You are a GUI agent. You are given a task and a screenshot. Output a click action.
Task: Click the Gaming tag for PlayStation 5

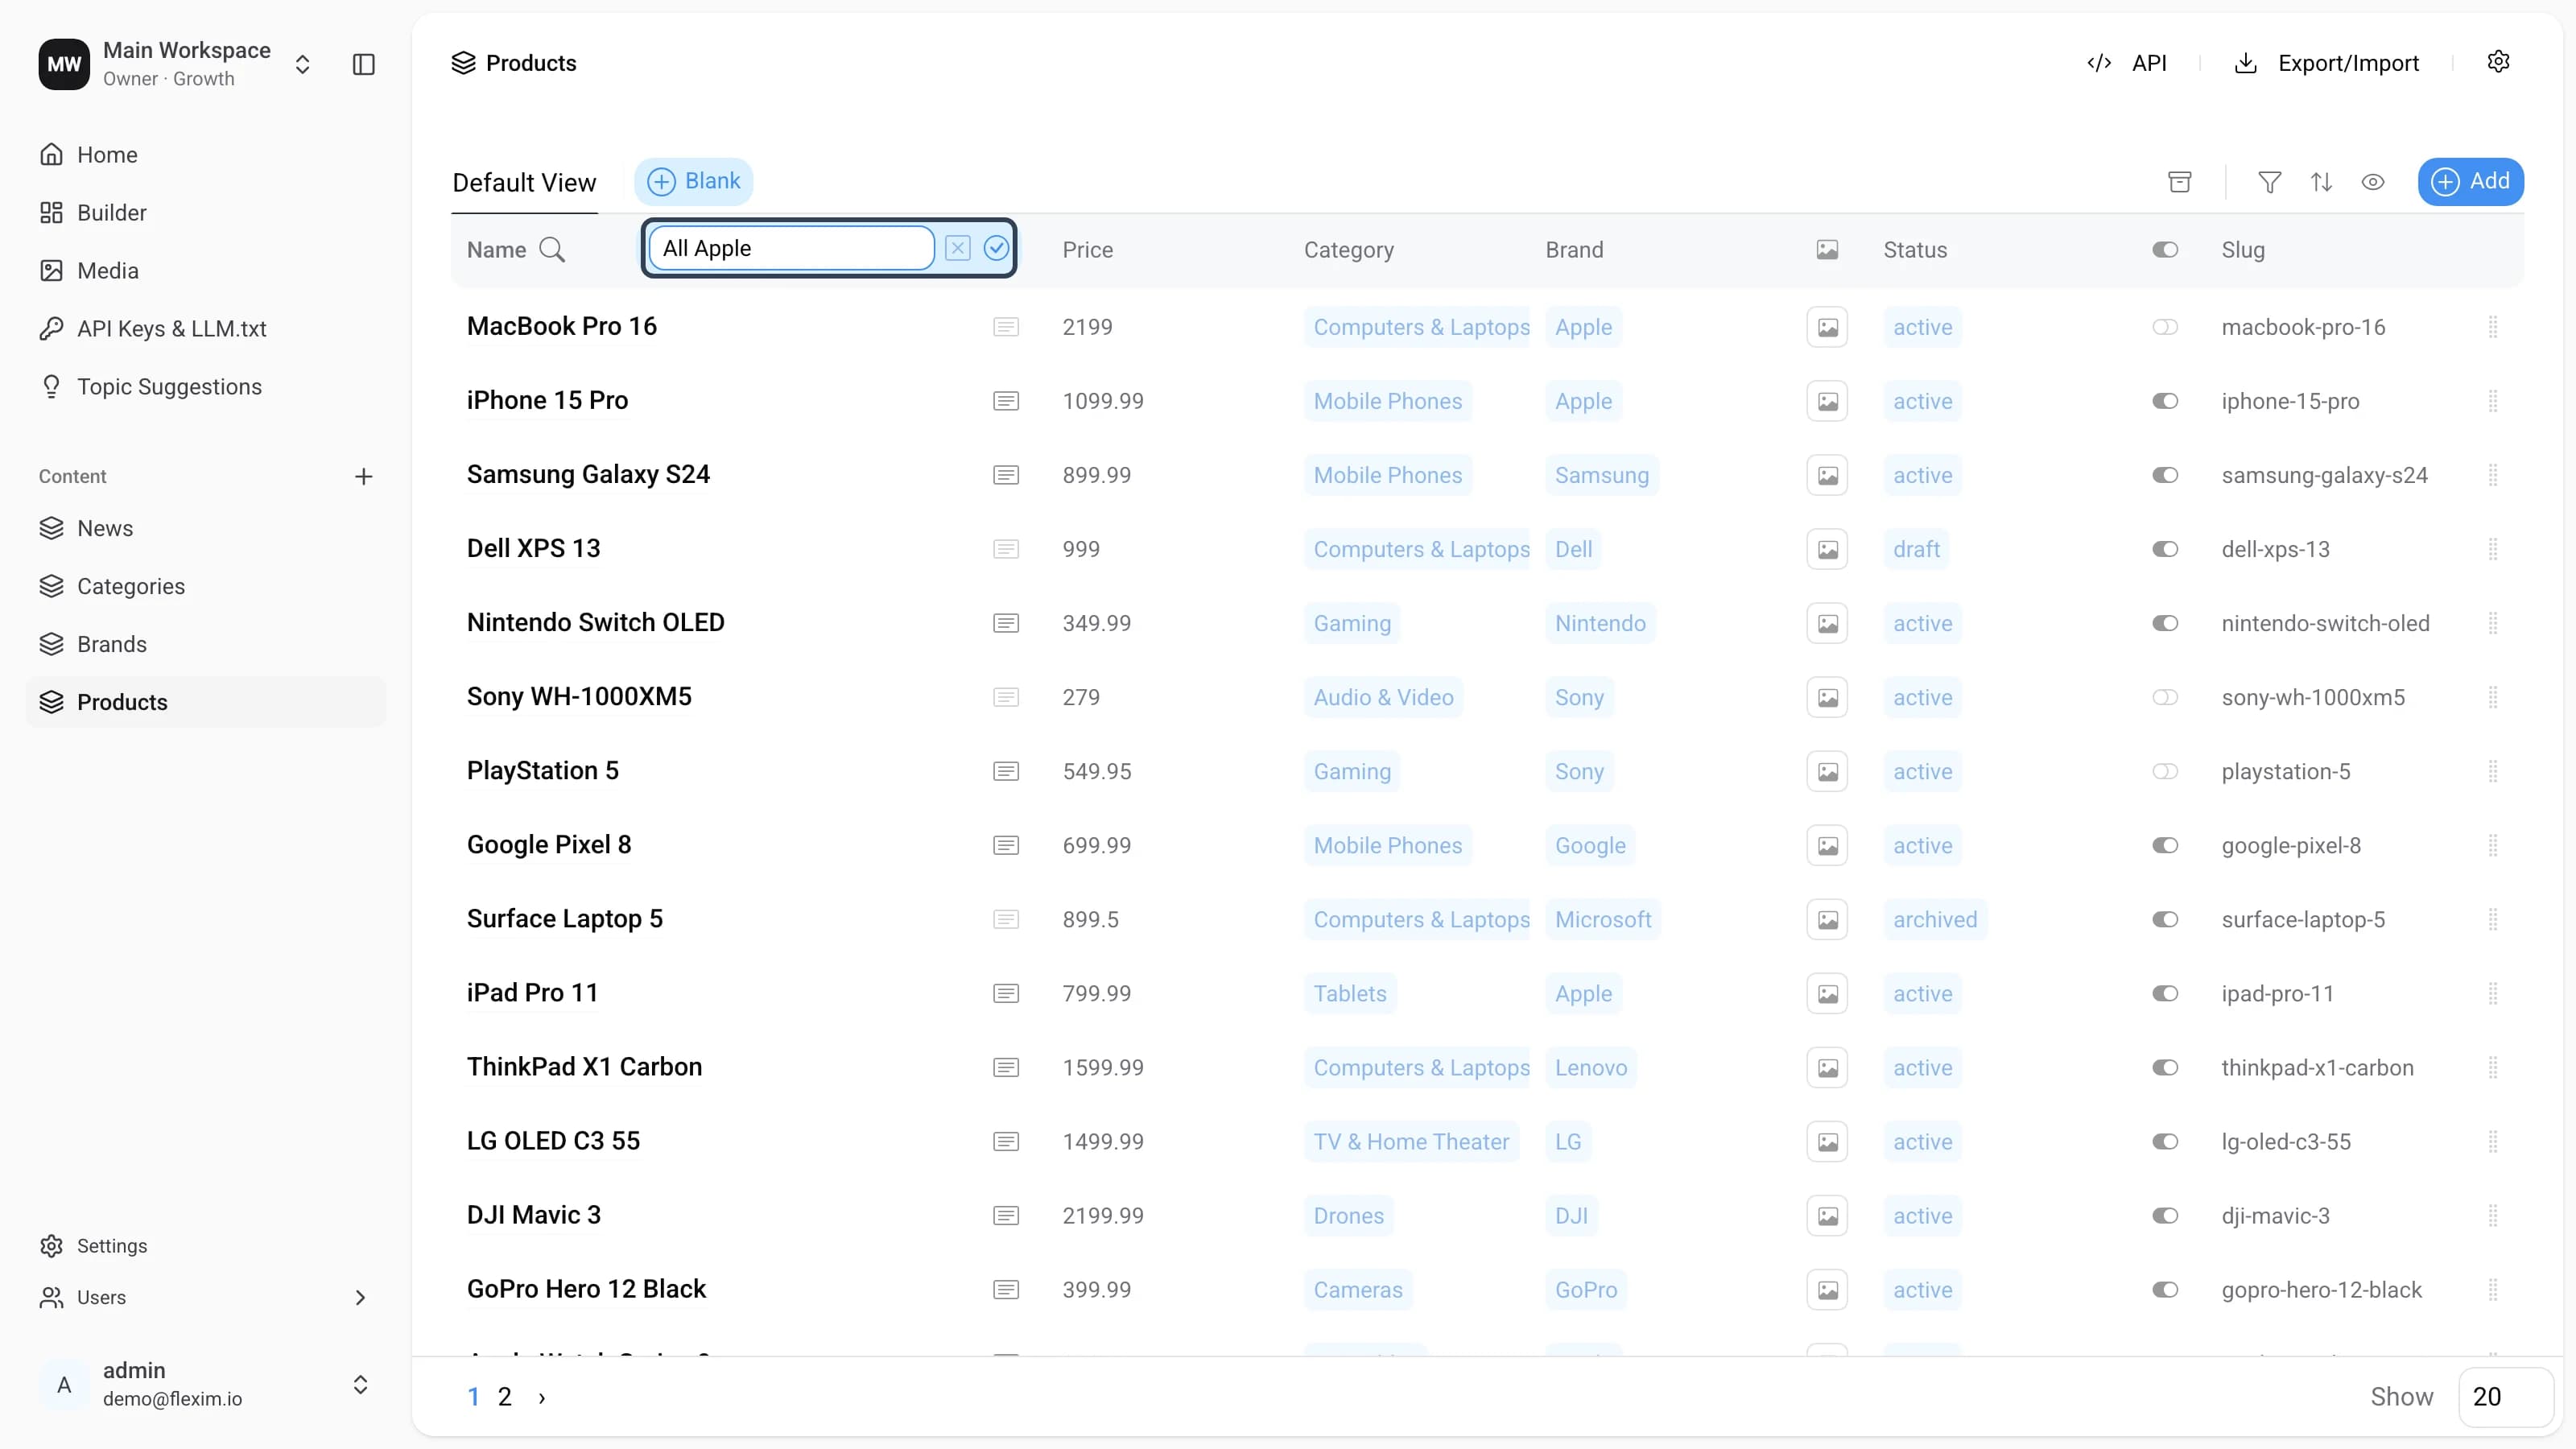[x=1352, y=771]
